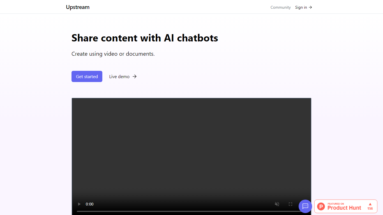Image resolution: width=383 pixels, height=215 pixels.
Task: Click the arrow beside Live demo
Action: (x=135, y=76)
